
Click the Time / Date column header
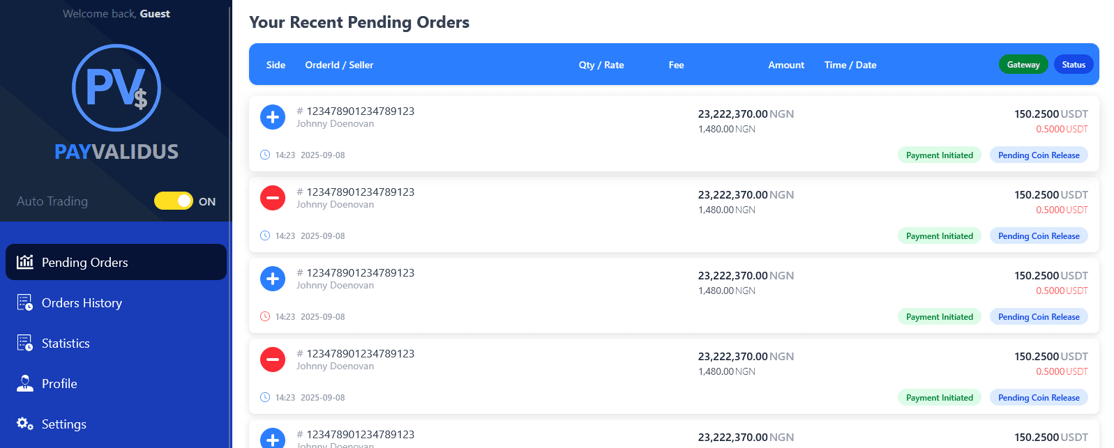point(850,65)
